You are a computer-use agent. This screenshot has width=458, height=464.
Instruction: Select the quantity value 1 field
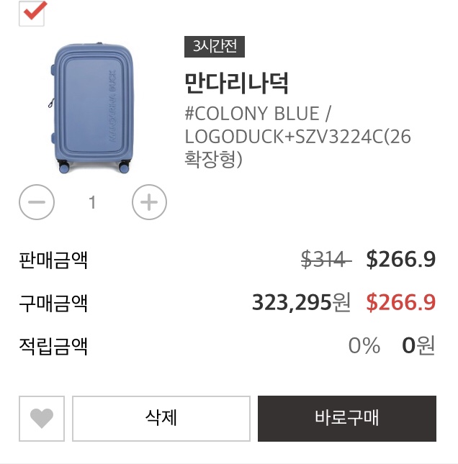pyautogui.click(x=92, y=202)
